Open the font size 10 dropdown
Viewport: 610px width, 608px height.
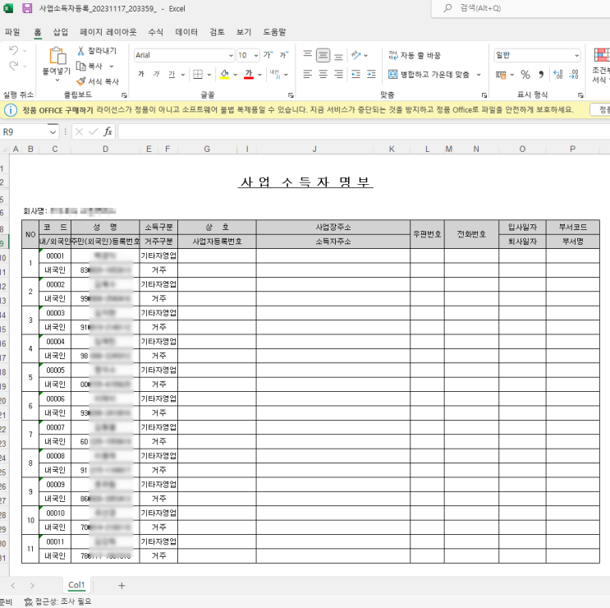(x=256, y=55)
